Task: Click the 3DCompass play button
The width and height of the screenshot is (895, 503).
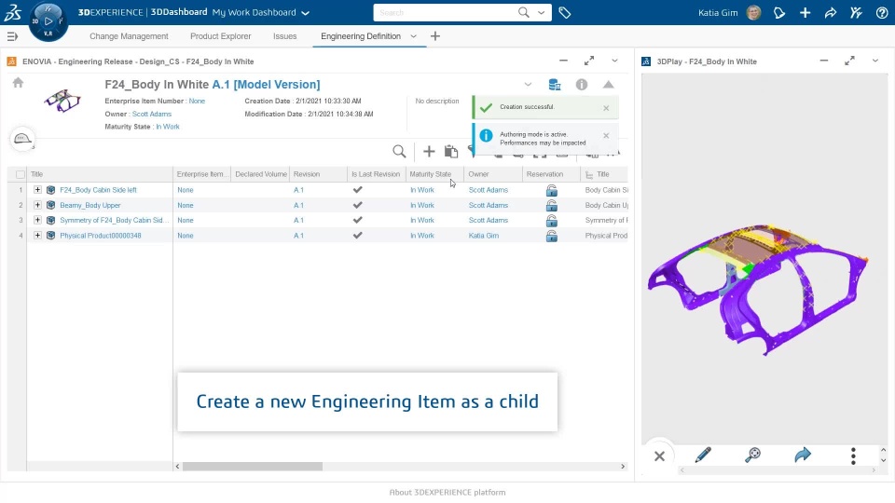Action: [x=48, y=20]
